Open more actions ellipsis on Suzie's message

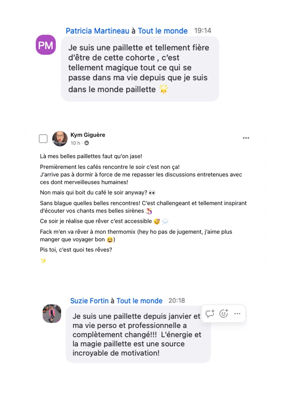pos(237,314)
